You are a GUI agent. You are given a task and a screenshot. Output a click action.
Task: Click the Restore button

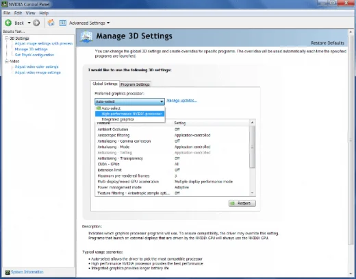click(x=242, y=203)
